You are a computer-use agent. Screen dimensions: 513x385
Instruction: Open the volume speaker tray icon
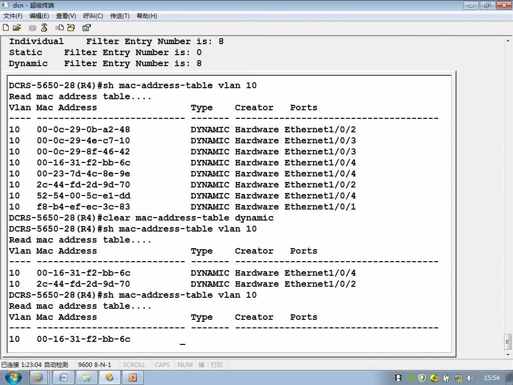point(470,378)
